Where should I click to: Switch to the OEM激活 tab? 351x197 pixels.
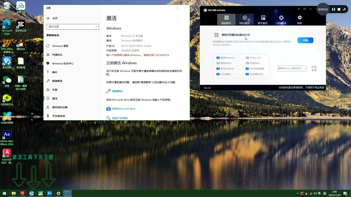(281, 19)
